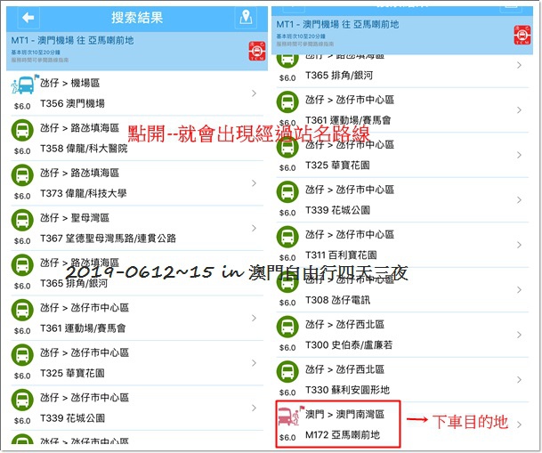Viewport: 542px width, 453px height.
Task: Select stop name T300 史伯泰/盧廉若
Action: coord(349,344)
